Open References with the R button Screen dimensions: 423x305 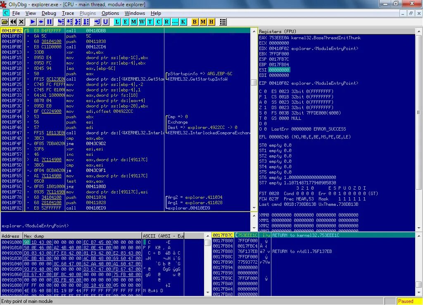(x=167, y=22)
